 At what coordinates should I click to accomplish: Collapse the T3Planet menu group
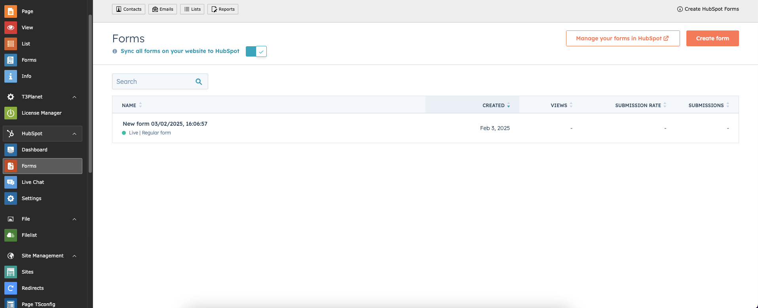[x=74, y=97]
